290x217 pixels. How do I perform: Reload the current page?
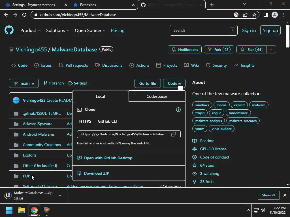(x=24, y=15)
